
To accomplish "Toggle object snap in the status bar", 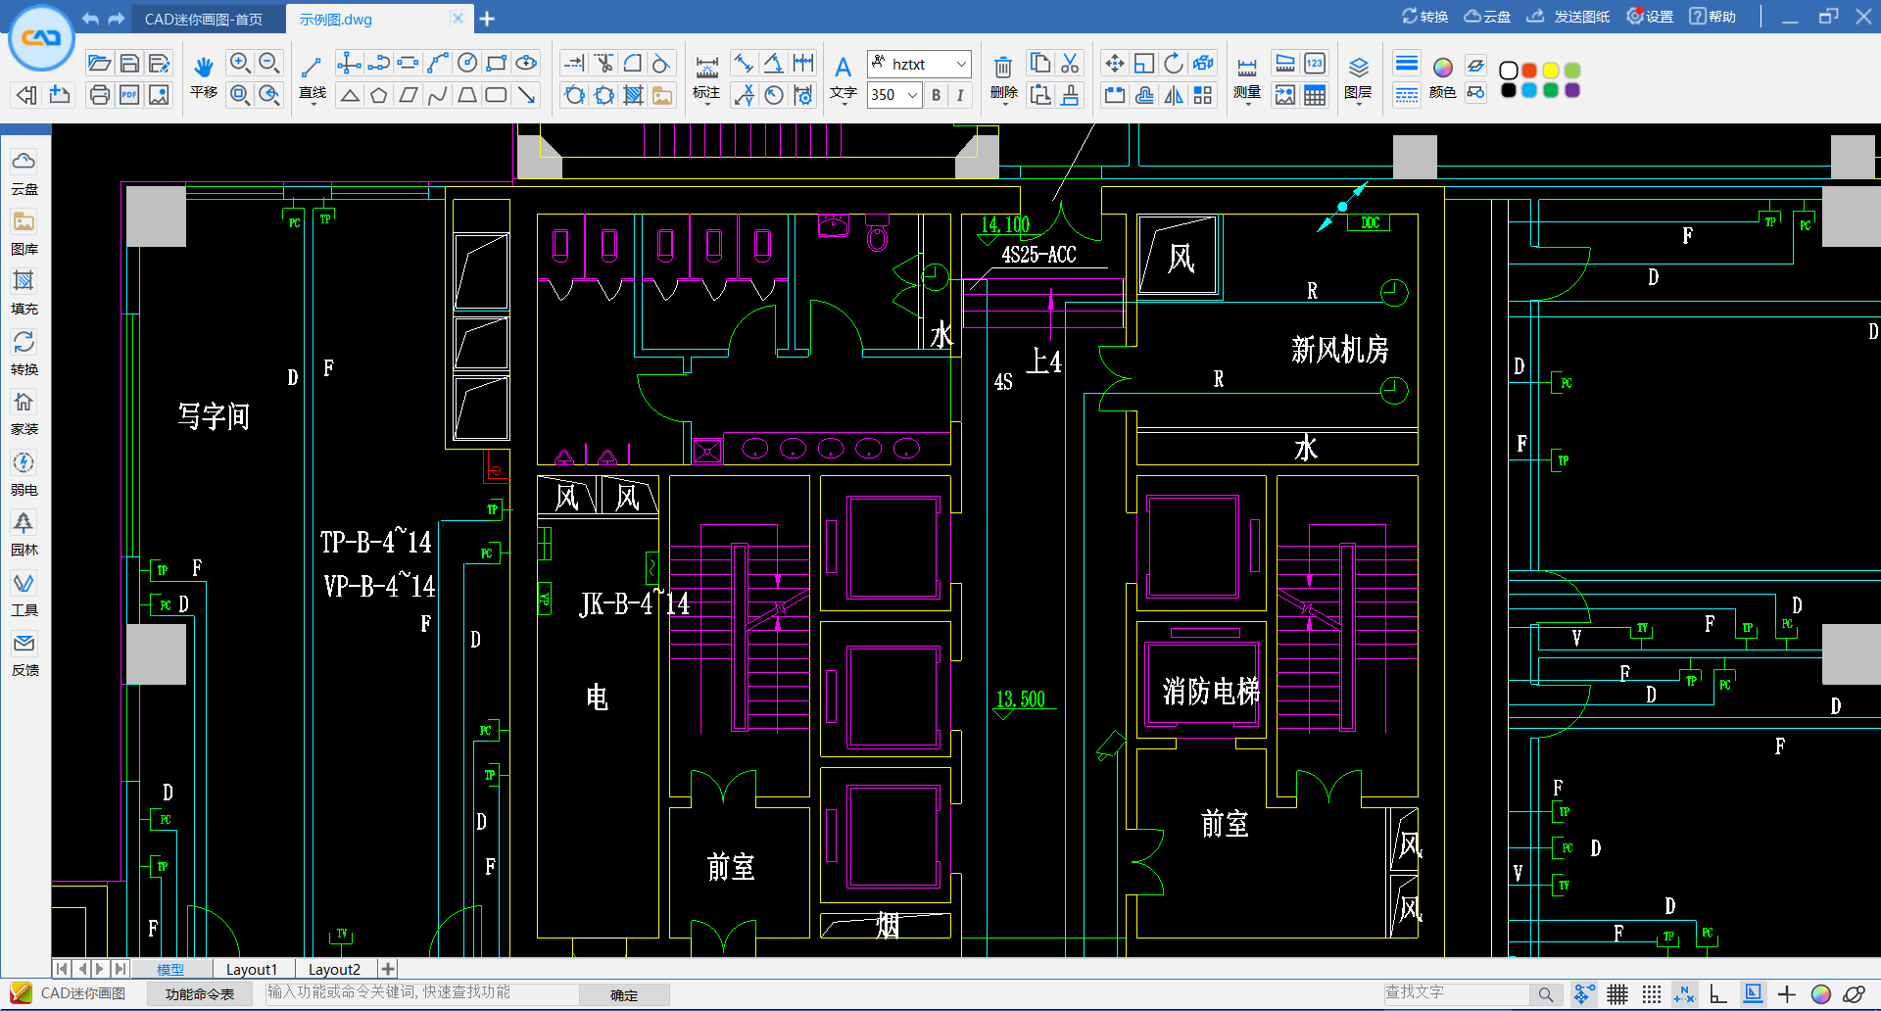I will coord(1583,994).
